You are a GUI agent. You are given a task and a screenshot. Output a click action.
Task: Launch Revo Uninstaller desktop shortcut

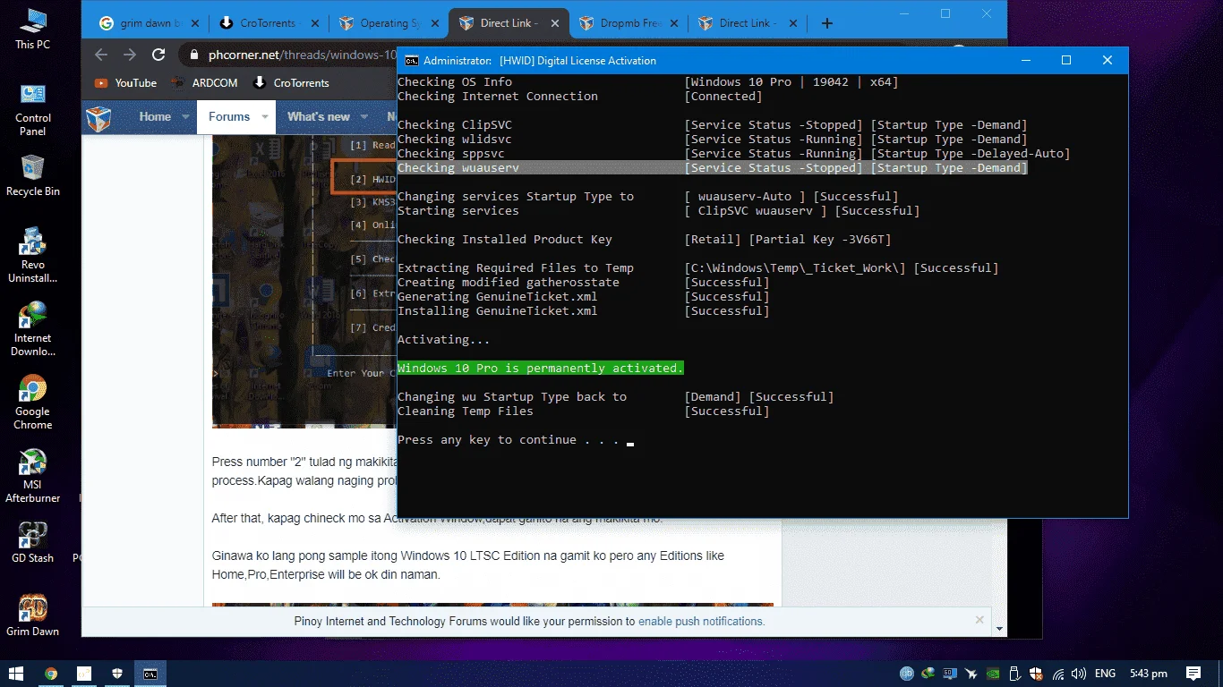32,255
